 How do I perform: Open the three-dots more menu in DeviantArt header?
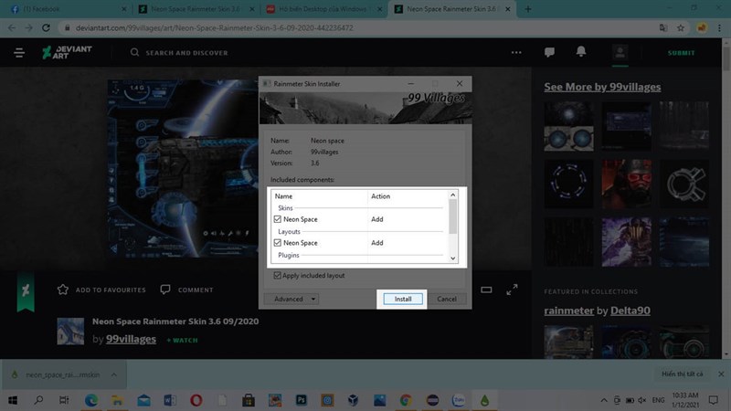[516, 52]
